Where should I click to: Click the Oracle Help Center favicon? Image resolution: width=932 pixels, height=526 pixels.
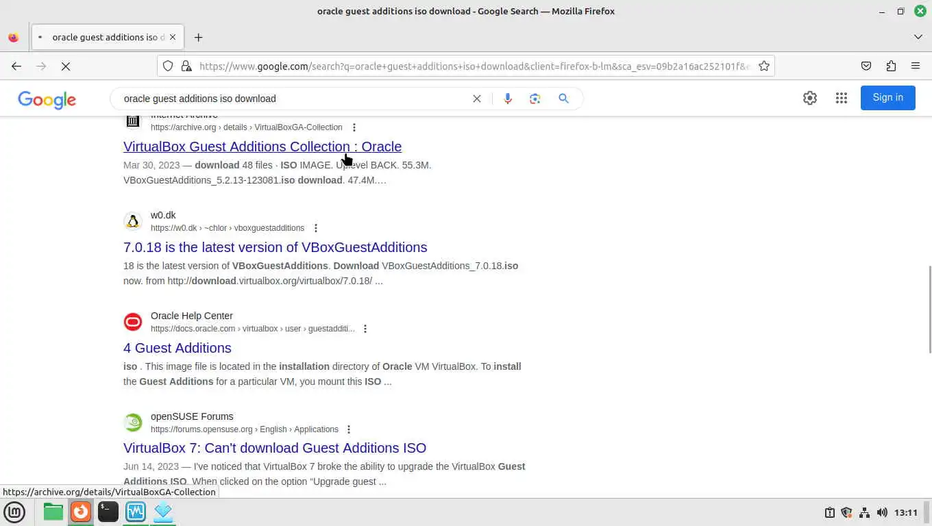tap(133, 322)
